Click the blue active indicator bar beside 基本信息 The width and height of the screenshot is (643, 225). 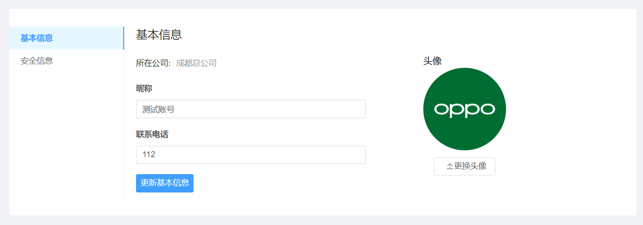(124, 38)
